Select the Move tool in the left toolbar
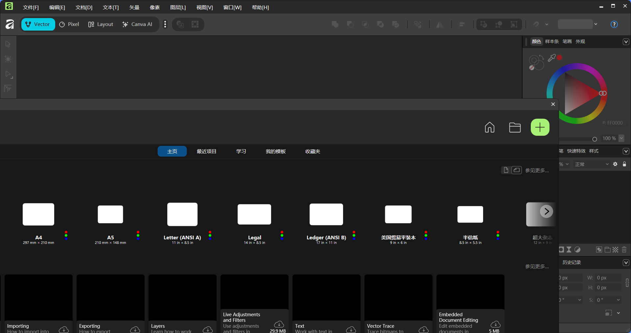The width and height of the screenshot is (631, 333). pyautogui.click(x=8, y=44)
